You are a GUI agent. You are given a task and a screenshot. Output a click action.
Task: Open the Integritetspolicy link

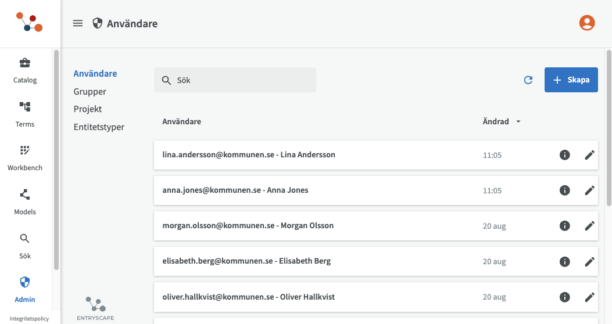pyautogui.click(x=29, y=319)
